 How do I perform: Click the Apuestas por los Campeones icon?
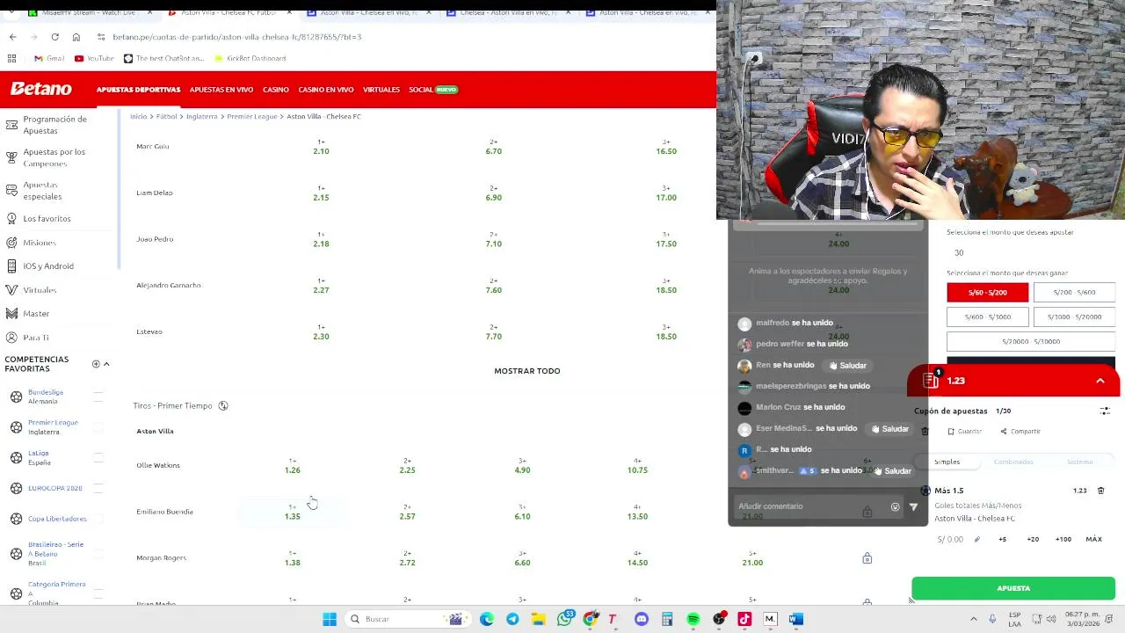[11, 157]
